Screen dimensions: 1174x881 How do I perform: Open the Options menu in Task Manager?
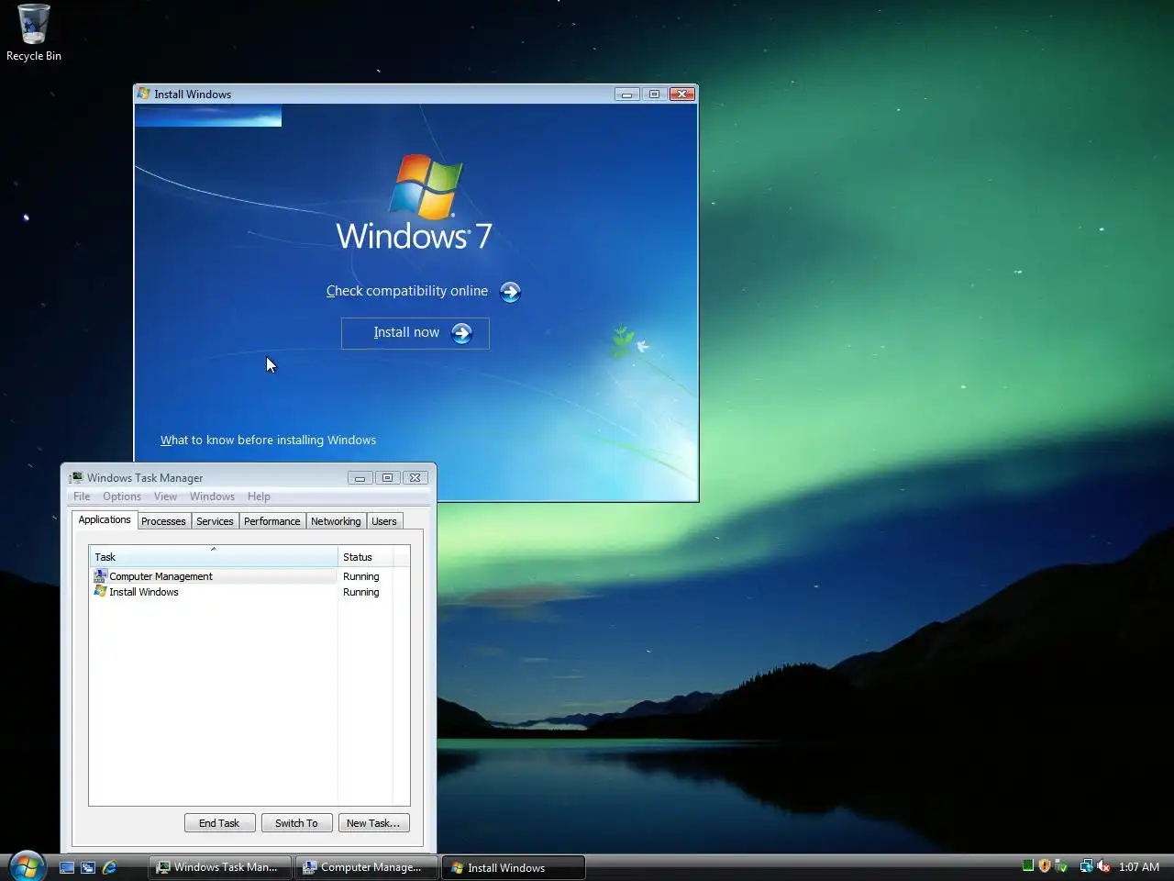pos(122,496)
